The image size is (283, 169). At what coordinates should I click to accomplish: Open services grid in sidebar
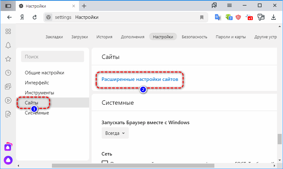click(8, 31)
